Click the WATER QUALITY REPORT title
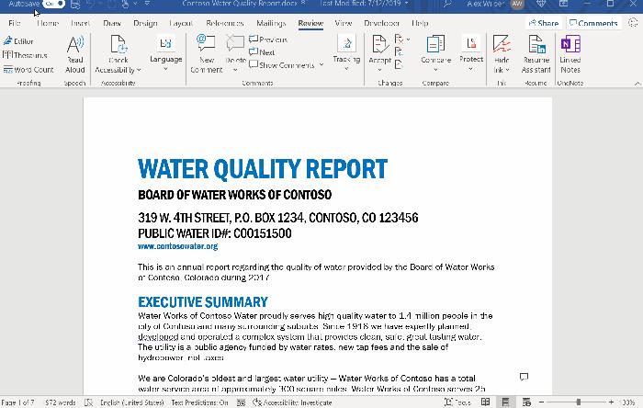Screen dimensions: 643x408 tap(263, 168)
